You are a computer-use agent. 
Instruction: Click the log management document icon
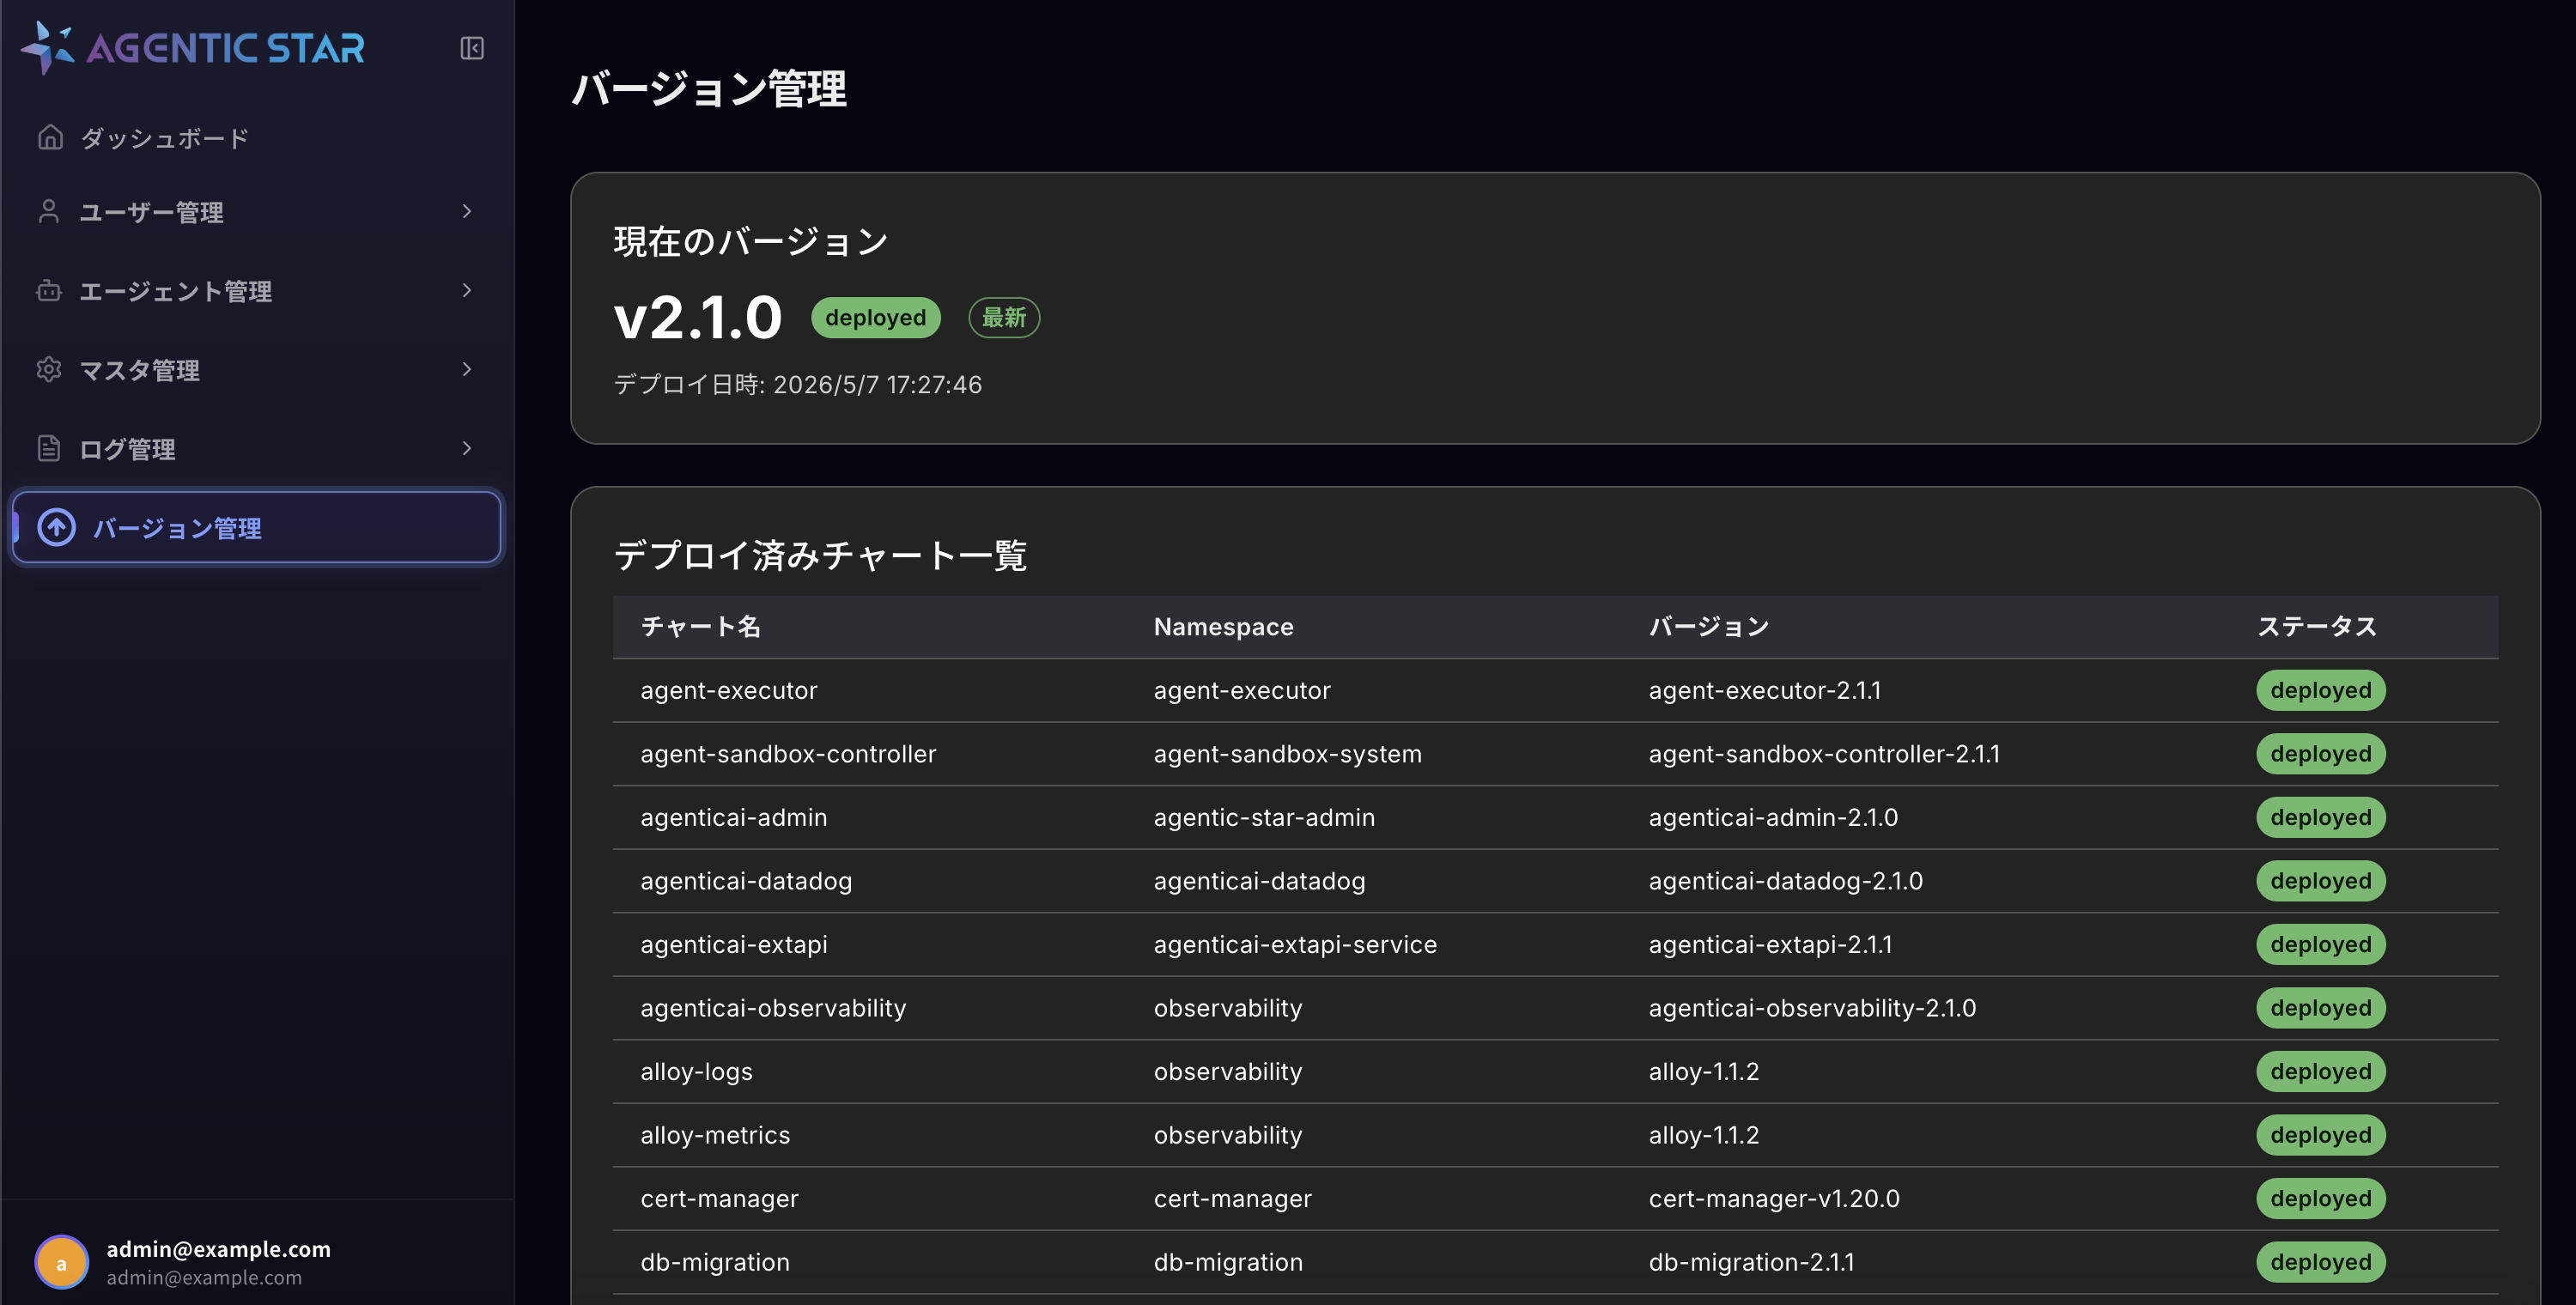pyautogui.click(x=49, y=448)
